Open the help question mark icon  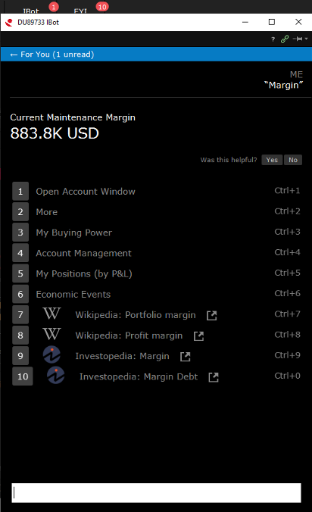pos(273,39)
